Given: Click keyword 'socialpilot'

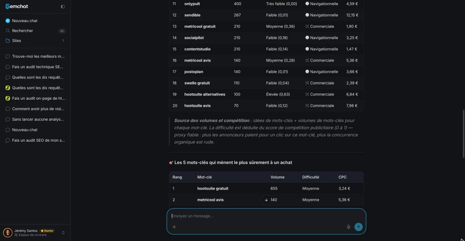Looking at the screenshot, I should [x=194, y=38].
